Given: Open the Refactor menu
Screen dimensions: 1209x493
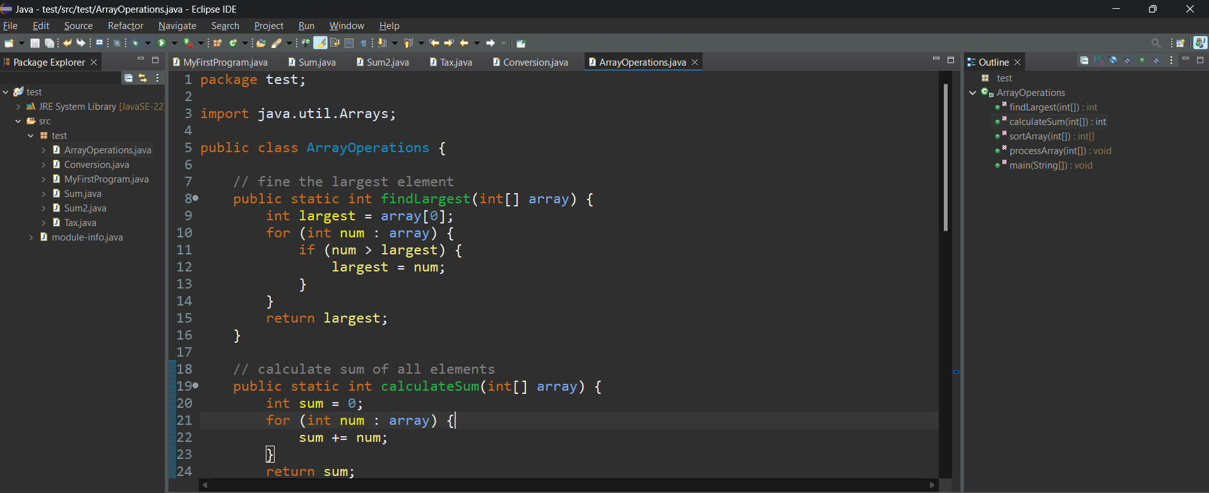Looking at the screenshot, I should pos(126,26).
